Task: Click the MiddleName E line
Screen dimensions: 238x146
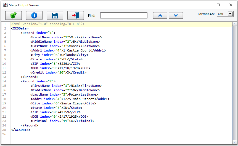Action: pos(65,42)
